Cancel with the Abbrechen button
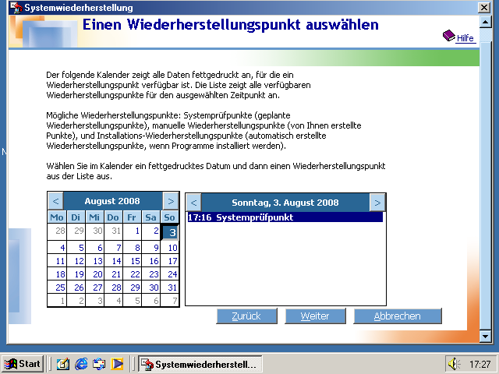 [397, 316]
